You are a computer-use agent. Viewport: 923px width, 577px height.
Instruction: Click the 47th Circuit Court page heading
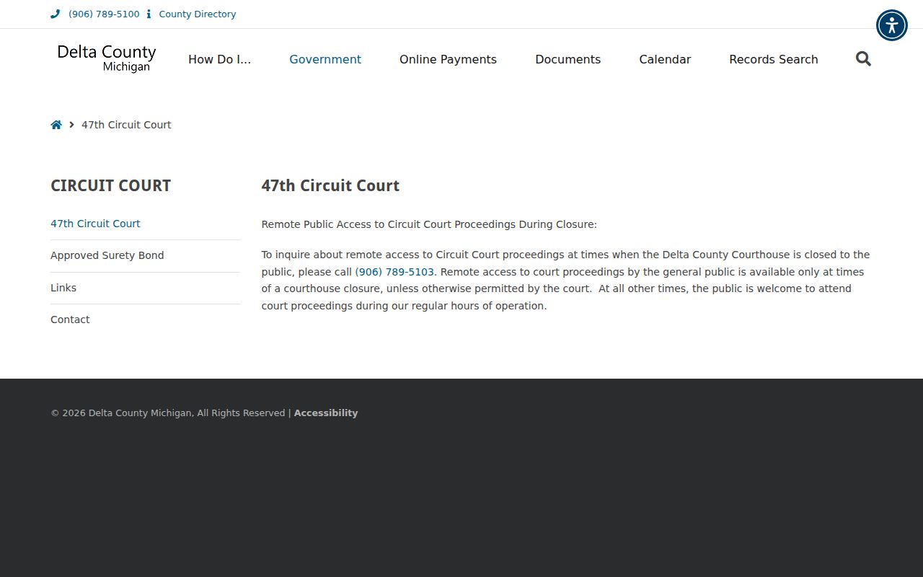point(330,185)
